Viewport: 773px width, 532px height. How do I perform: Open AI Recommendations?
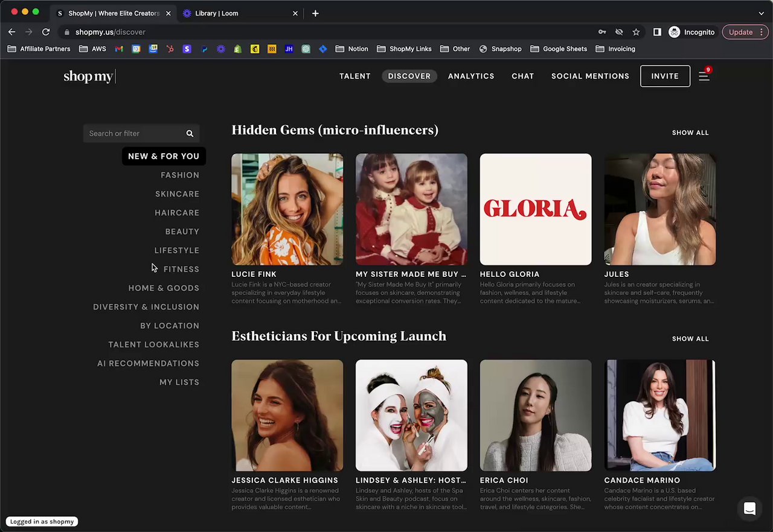pyautogui.click(x=149, y=364)
